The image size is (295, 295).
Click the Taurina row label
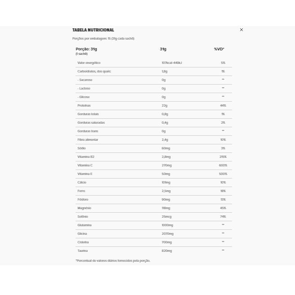(83, 250)
